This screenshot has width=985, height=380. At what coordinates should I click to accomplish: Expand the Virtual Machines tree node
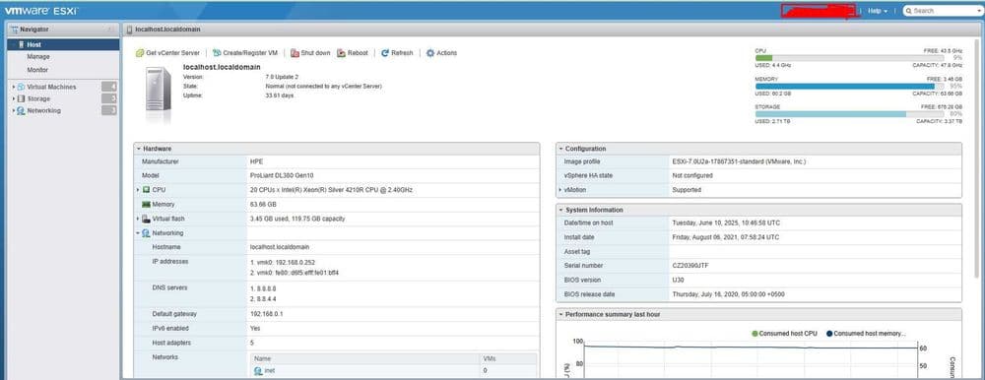click(x=13, y=87)
